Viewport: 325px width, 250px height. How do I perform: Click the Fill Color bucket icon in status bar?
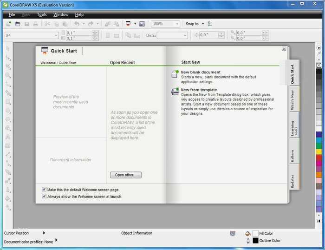click(247, 233)
